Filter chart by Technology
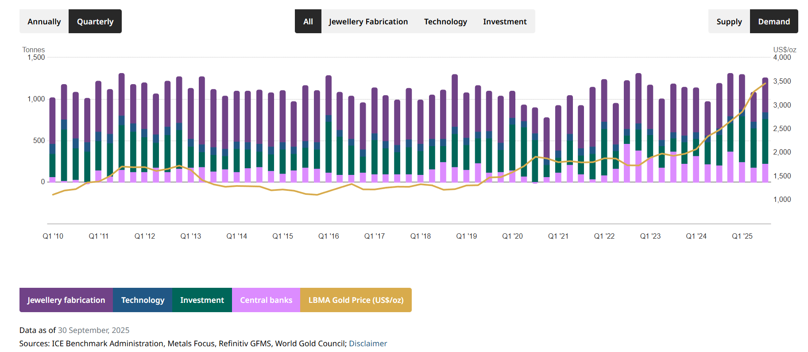Image resolution: width=808 pixels, height=352 pixels. tap(445, 21)
